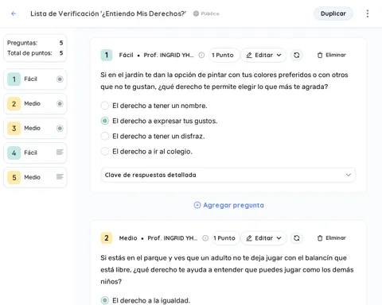The height and width of the screenshot is (305, 382).
Task: Click number badge 1 in the question 1 header
Action: [107, 55]
